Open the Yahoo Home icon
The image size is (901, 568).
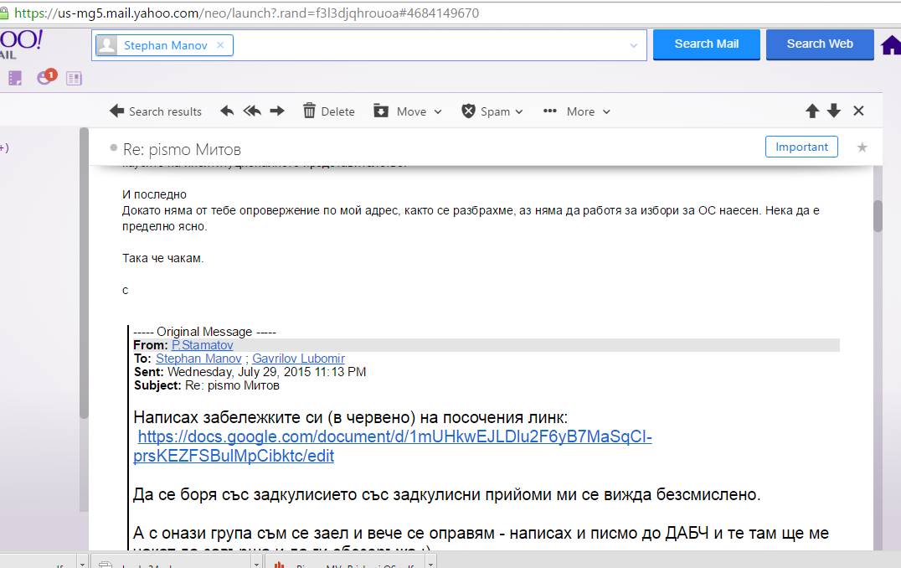pyautogui.click(x=891, y=45)
